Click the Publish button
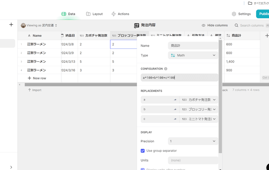Screen dimensions: 269x170 click(x=263, y=14)
